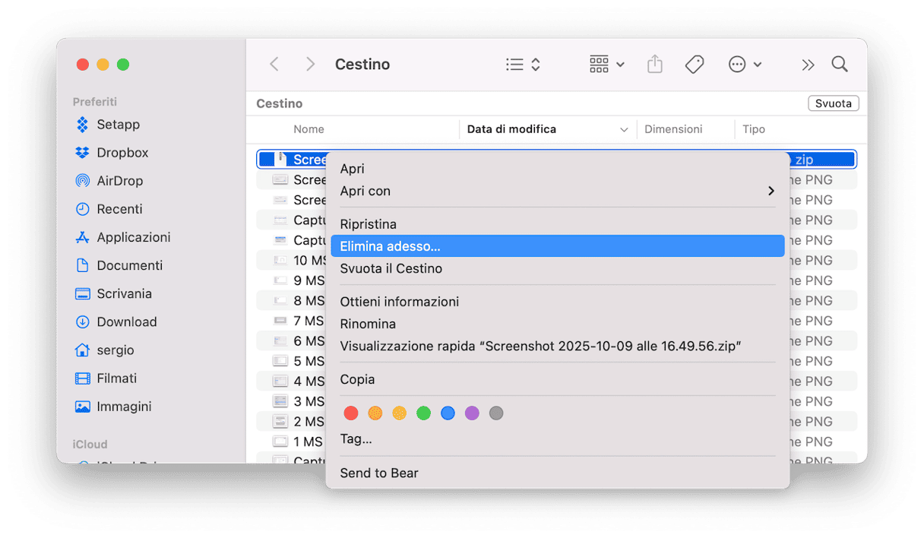Open Documenti folder in sidebar
The image size is (924, 538).
pos(129,265)
